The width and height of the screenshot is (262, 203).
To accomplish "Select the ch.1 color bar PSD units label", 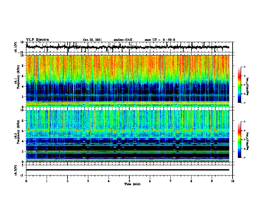I will tap(247, 87).
